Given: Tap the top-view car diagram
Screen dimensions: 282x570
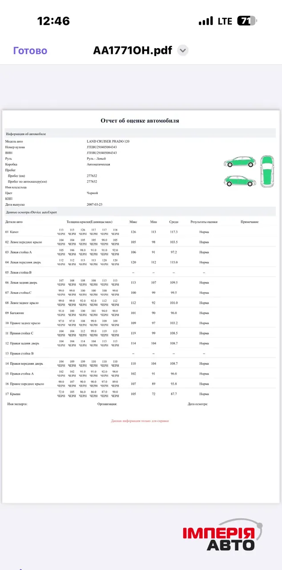Looking at the screenshot, I should (x=267, y=171).
